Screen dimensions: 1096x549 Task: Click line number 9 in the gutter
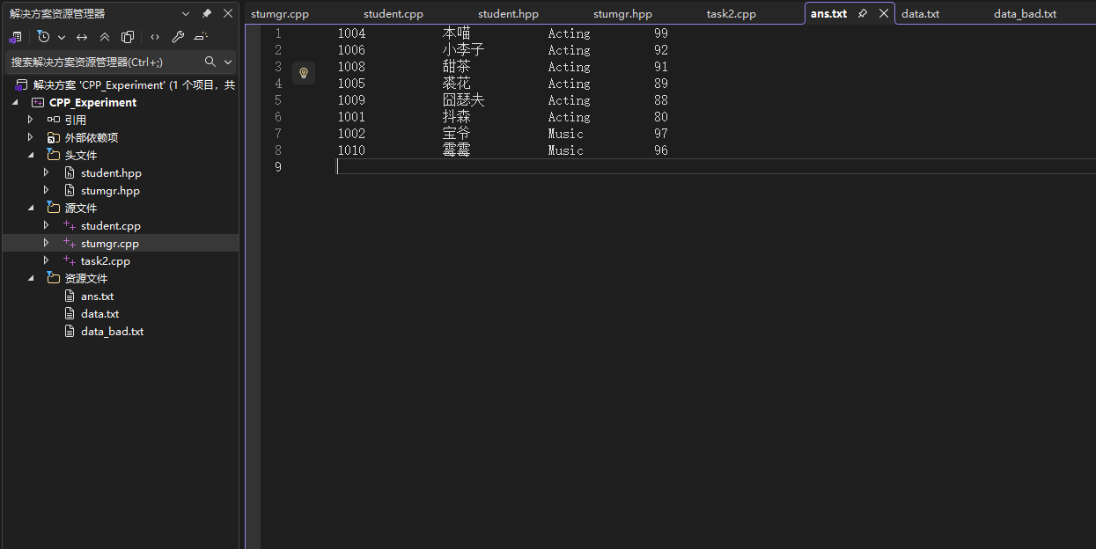(x=278, y=167)
